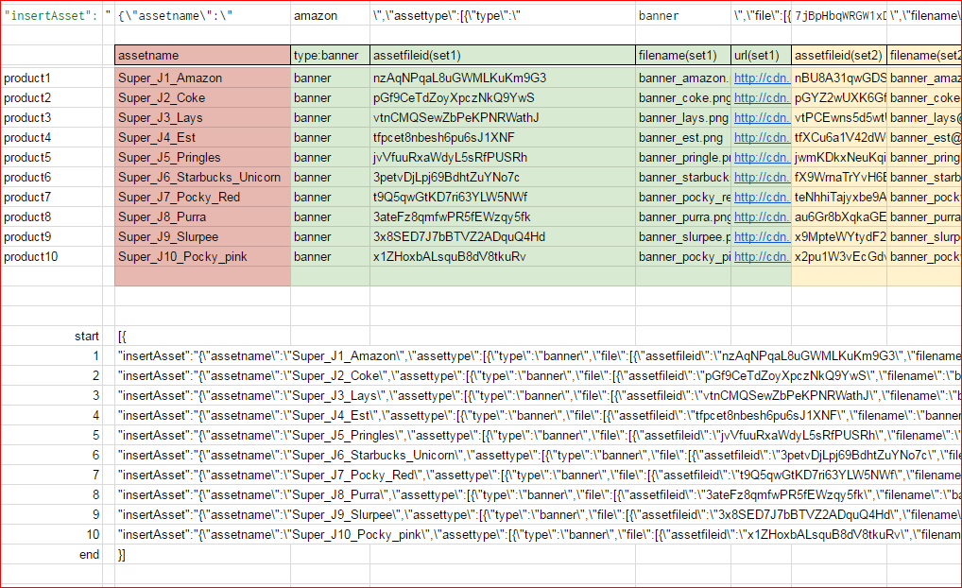This screenshot has height=588, width=962.
Task: Select file id t9Q5qwGtKD7ri63YLW5NWf
Action: coord(503,197)
